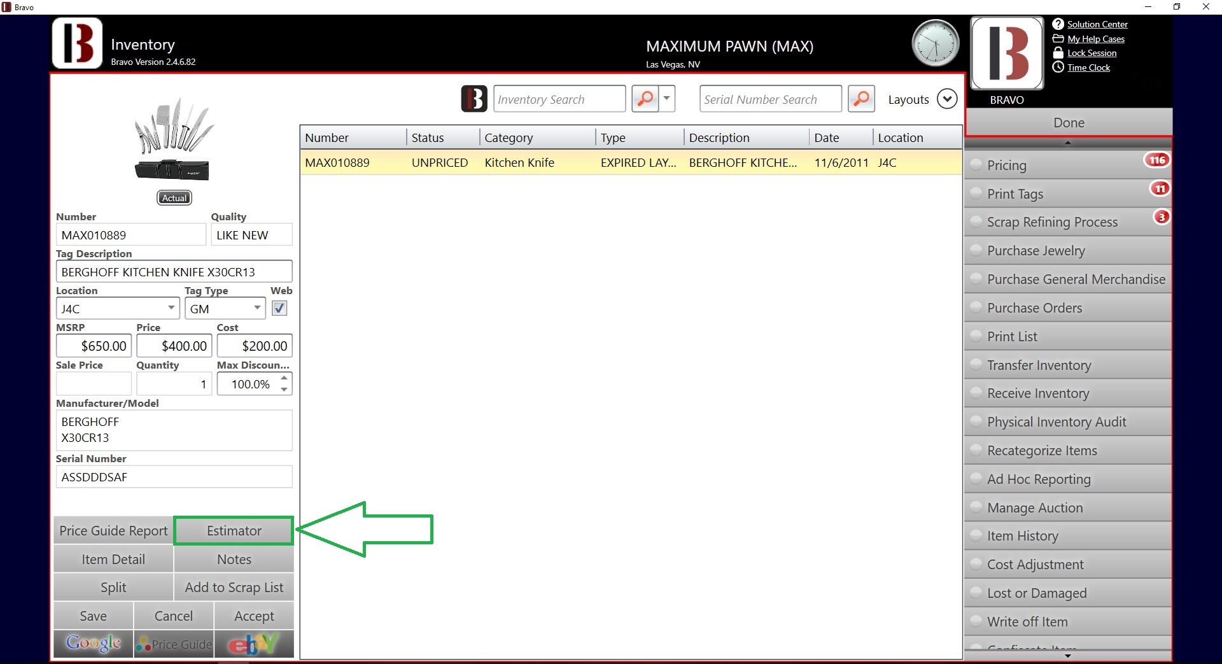Open Purchase General Merchandise menu
This screenshot has height=664, width=1222.
click(x=1068, y=279)
